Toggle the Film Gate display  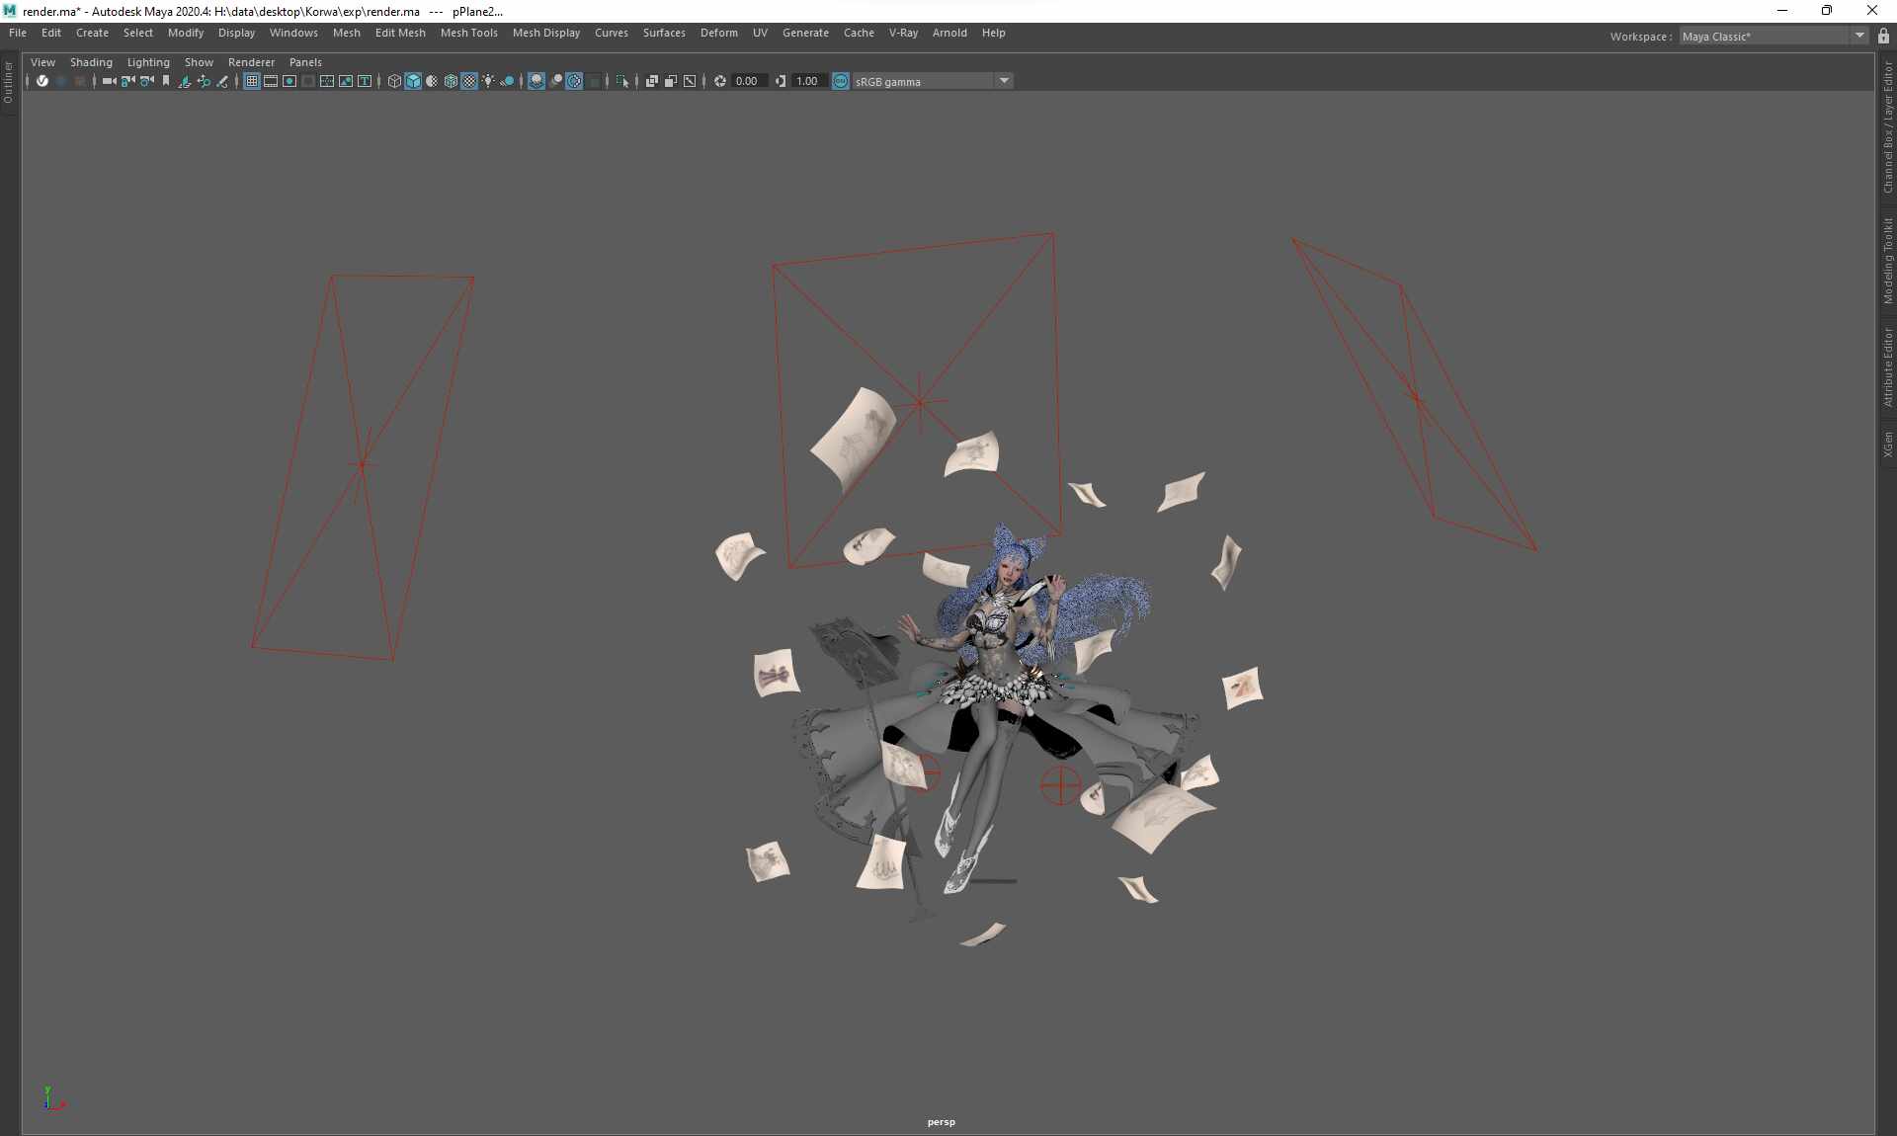[271, 81]
